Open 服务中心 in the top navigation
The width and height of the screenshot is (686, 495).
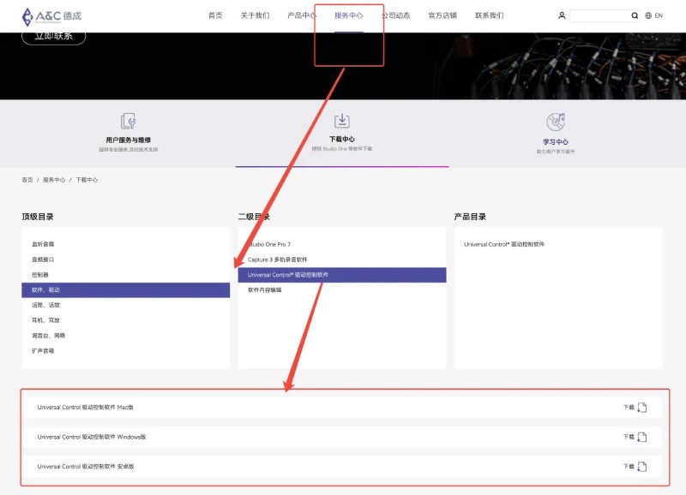coord(349,15)
